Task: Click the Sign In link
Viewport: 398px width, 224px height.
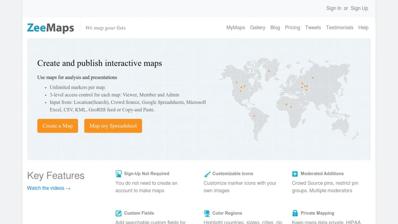Action: click(x=334, y=8)
